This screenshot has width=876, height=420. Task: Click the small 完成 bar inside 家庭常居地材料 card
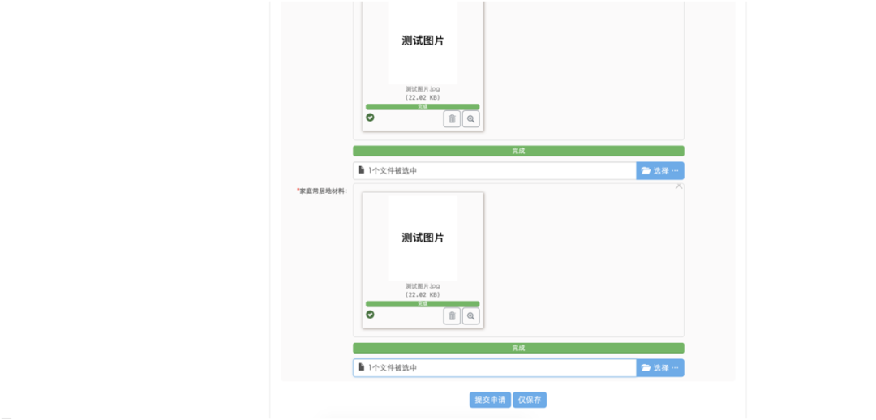click(x=423, y=304)
